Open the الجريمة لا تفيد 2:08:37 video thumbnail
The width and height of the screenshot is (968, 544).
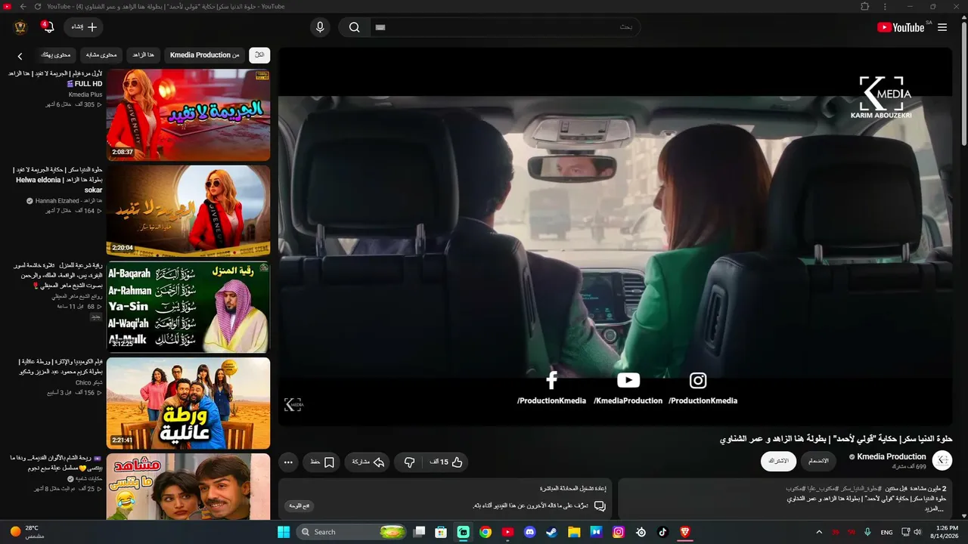[188, 115]
